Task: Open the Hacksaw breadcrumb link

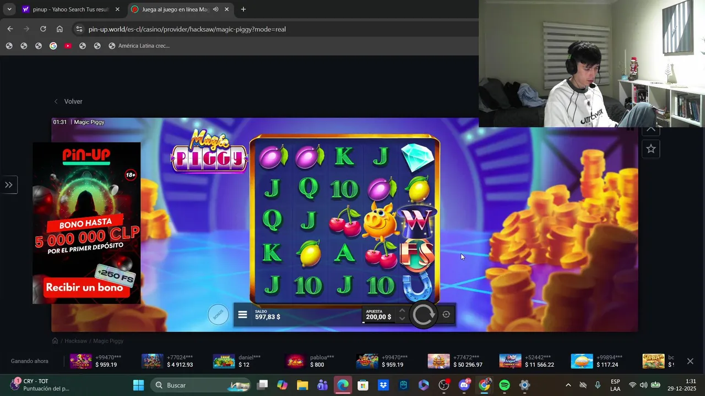Action: (76, 341)
